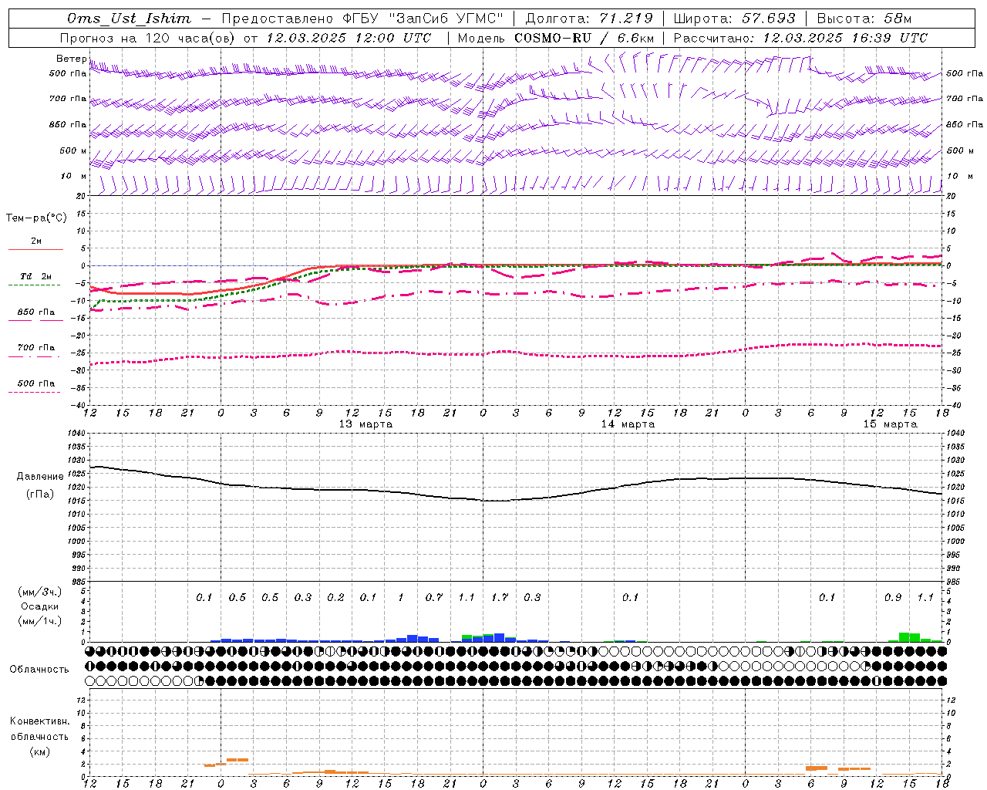This screenshot has height=790, width=987.
Task: Click the Ветер panel label
Action: coord(72,59)
